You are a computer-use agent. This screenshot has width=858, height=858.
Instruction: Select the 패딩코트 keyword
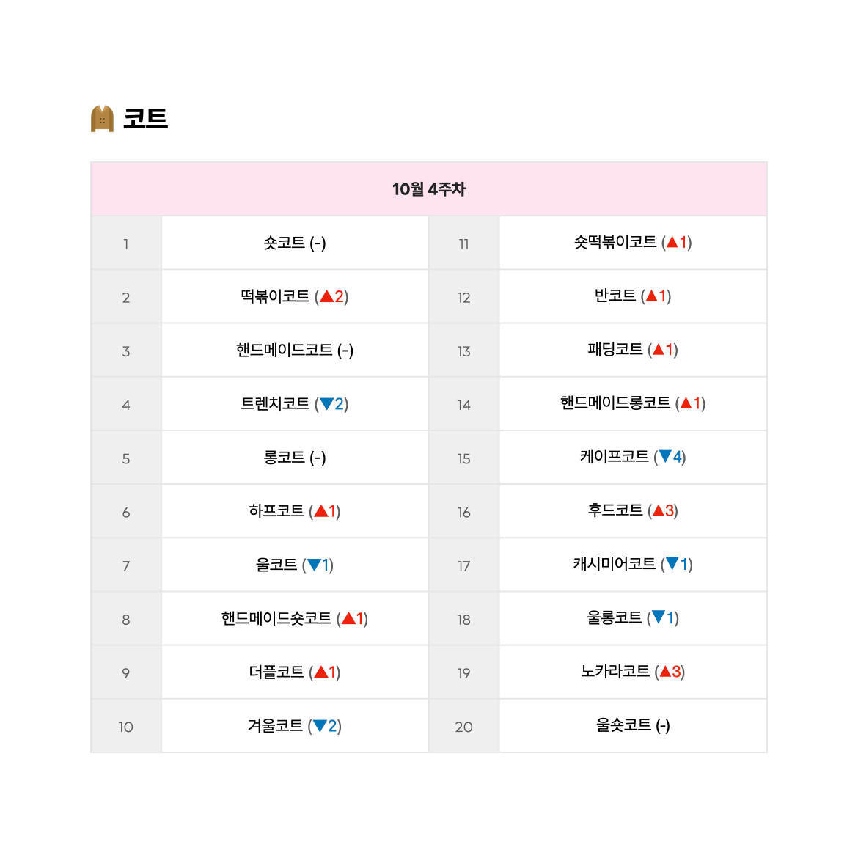click(615, 348)
